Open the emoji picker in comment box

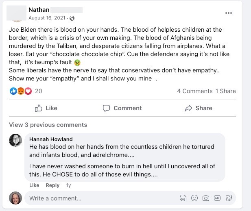(x=194, y=198)
